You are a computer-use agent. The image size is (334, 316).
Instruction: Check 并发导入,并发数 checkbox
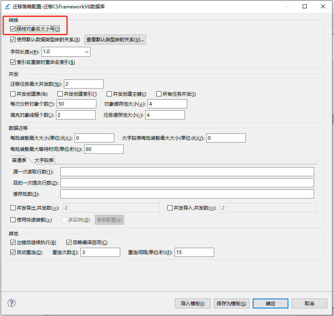coord(170,208)
